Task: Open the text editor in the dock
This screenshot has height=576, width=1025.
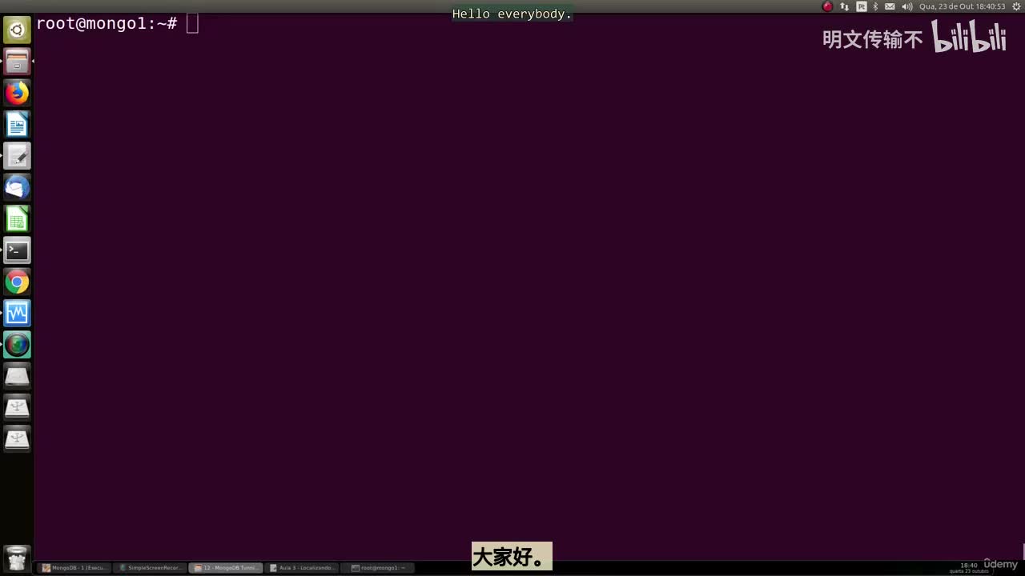Action: coord(17,156)
